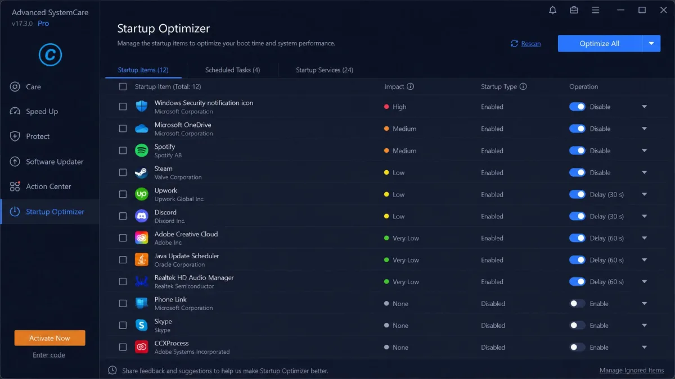Click the Realtek HD Audio Manager icon
675x379 pixels.
click(x=142, y=282)
